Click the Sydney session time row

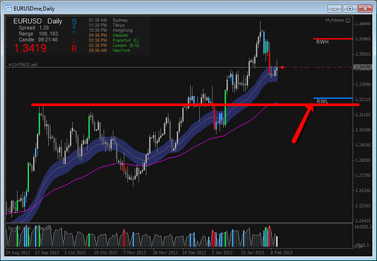coord(108,20)
